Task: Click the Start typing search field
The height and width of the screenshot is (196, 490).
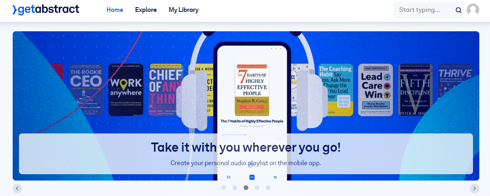Action: [423, 10]
